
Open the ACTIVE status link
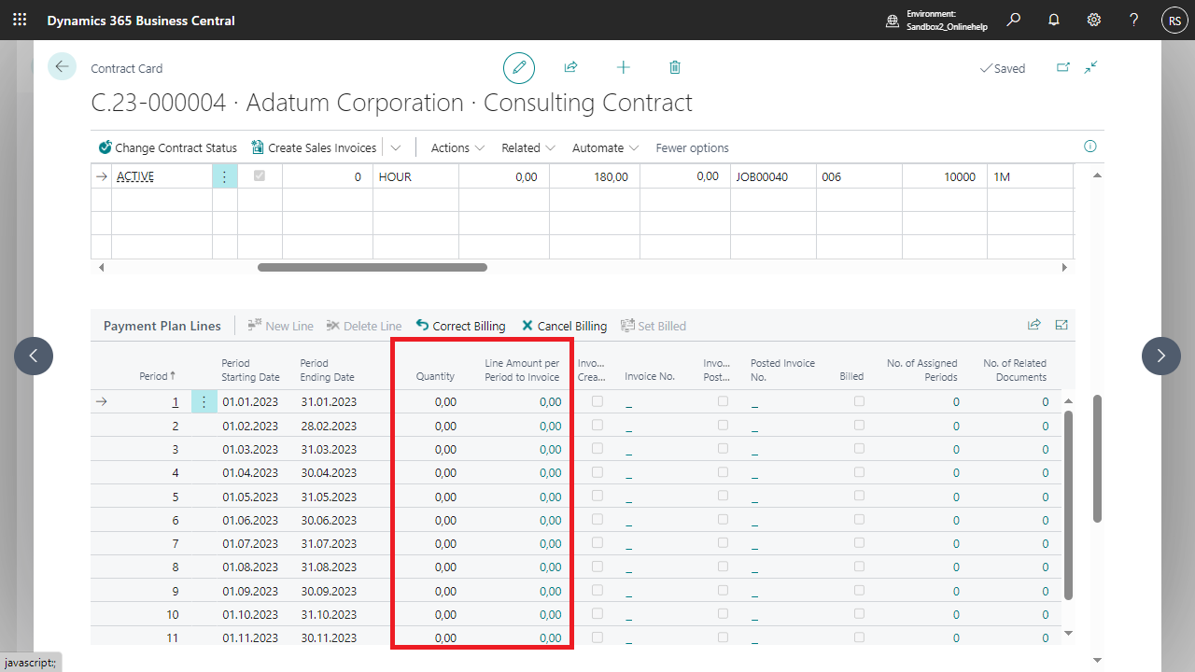click(135, 176)
